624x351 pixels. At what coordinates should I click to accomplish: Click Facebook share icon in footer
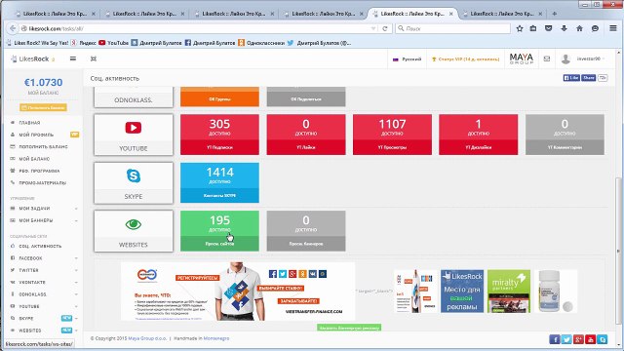coord(555,339)
